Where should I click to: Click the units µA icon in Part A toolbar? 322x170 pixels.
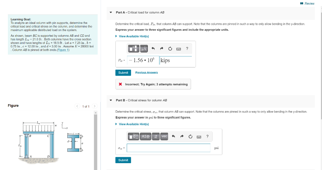[144, 49]
